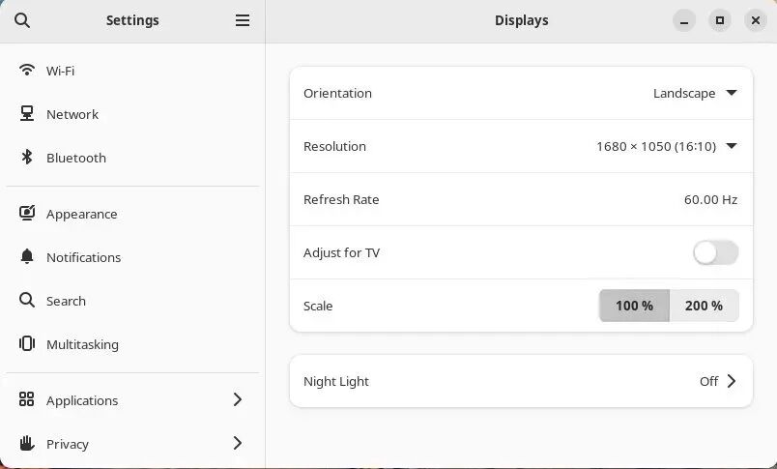Click the Privacy hand icon
Image resolution: width=777 pixels, height=469 pixels.
(27, 443)
